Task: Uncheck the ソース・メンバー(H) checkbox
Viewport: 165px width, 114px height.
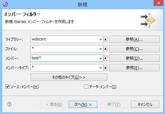Action: coord(7,87)
